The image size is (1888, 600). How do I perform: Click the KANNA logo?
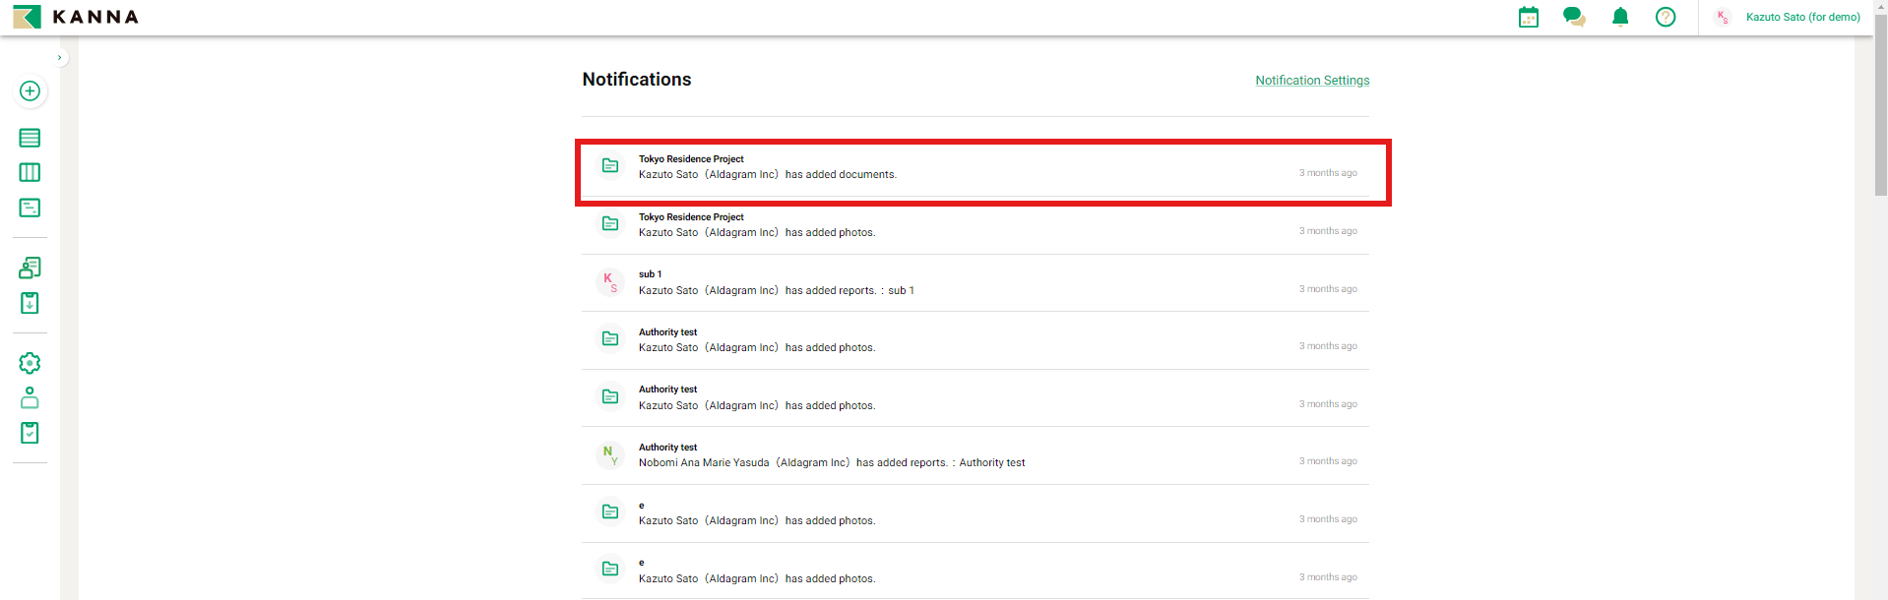click(x=76, y=17)
